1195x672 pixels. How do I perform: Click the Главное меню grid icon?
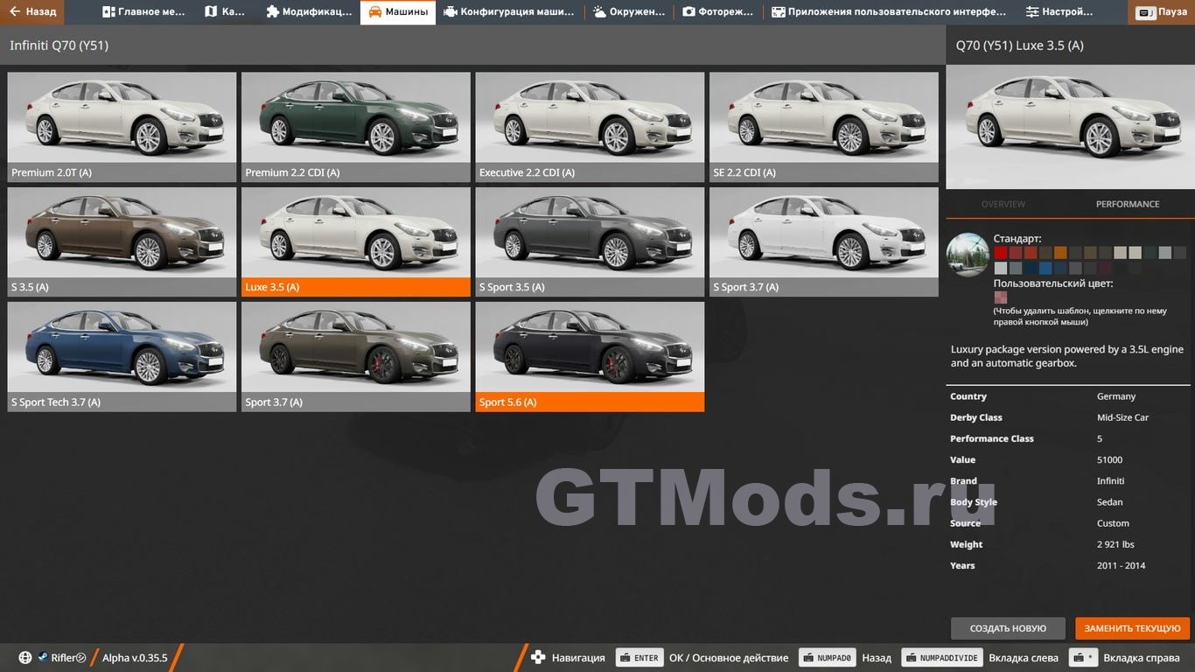(x=108, y=12)
